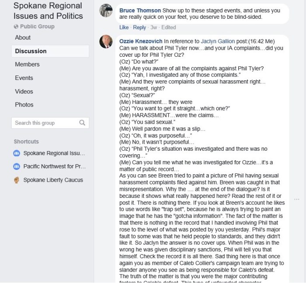Click Ozzie Knezovich's profile picture
The width and height of the screenshot is (306, 283).
pyautogui.click(x=106, y=41)
